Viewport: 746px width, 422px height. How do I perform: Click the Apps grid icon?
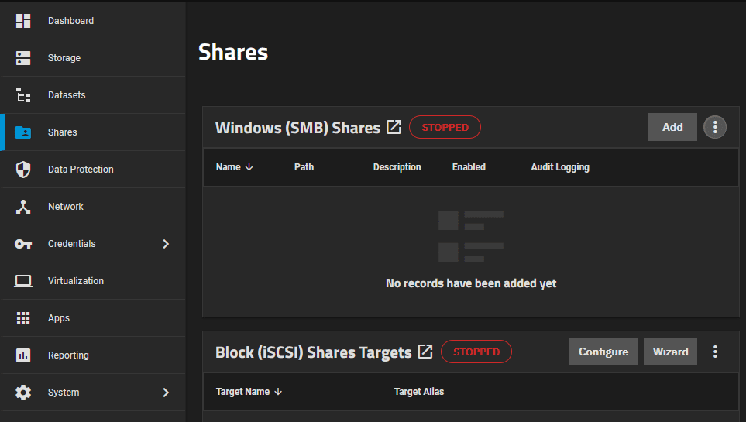(x=23, y=318)
